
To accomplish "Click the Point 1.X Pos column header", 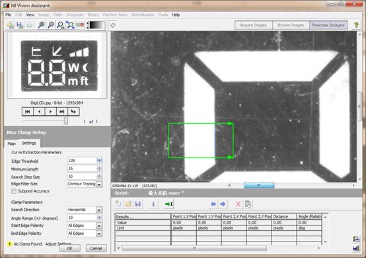I will click(x=184, y=216).
